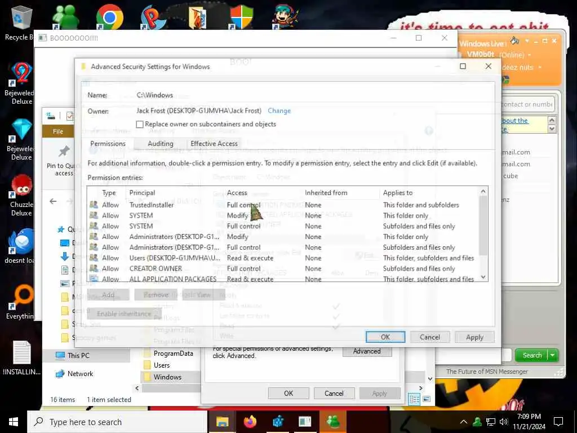Viewport: 577px width, 433px height.
Task: Launch Chuzzle Deluxe from desktop
Action: coord(21,195)
